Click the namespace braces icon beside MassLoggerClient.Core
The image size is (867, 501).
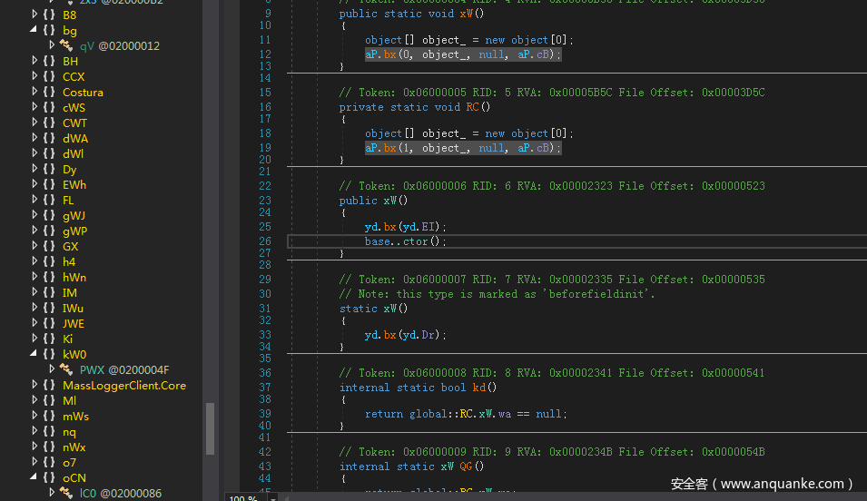tap(49, 385)
